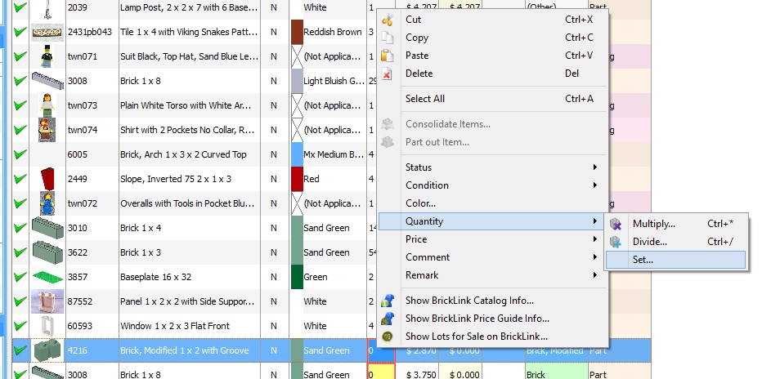Select Divide... in the Quantity submenu
This screenshot has width=771, height=379.
[676, 242]
